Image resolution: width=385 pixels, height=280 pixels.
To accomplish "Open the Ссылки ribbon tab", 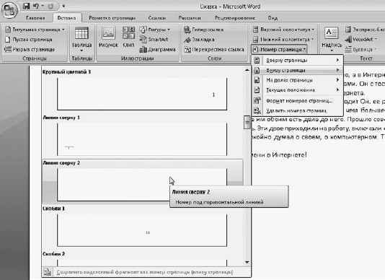I will point(157,18).
